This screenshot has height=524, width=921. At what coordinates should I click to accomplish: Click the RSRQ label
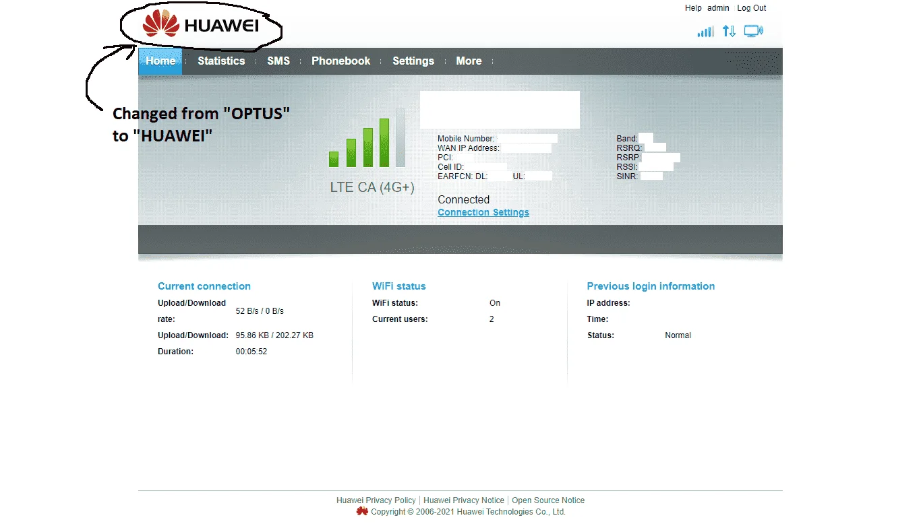[x=630, y=148]
